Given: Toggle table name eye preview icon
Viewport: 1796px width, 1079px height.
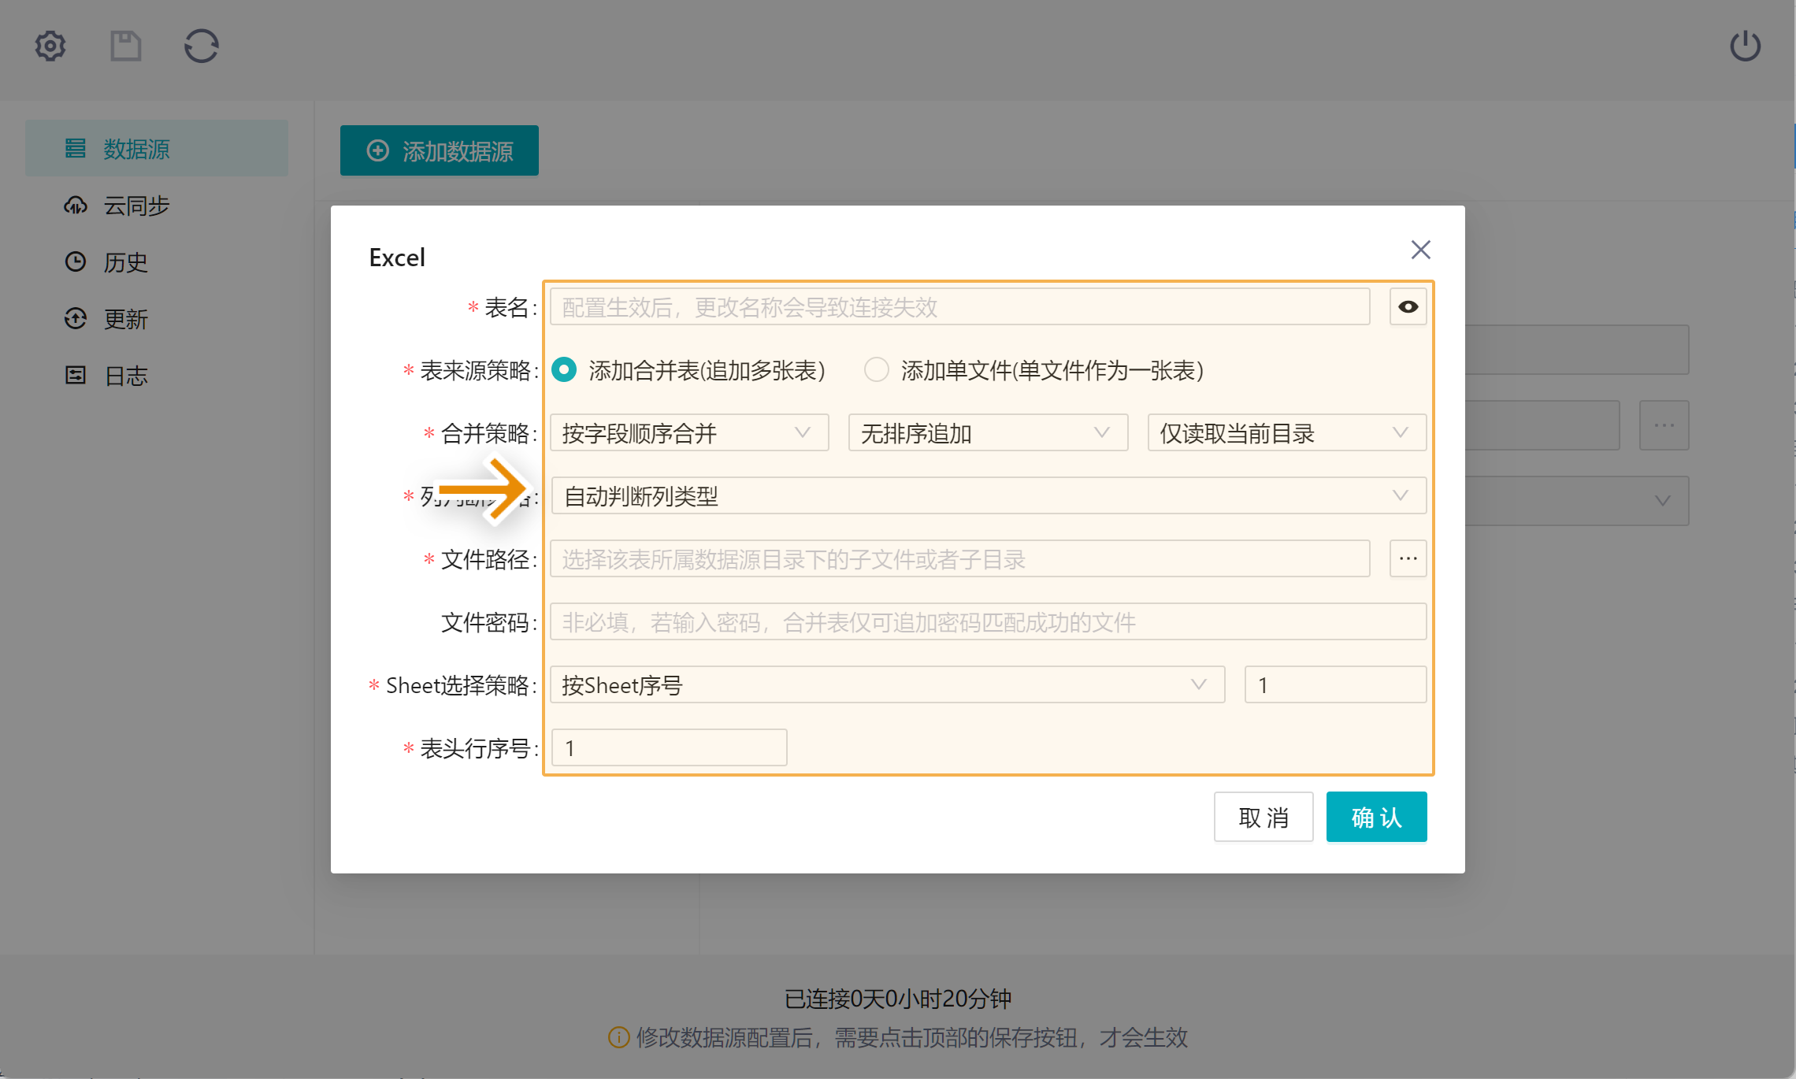Looking at the screenshot, I should pos(1408,307).
